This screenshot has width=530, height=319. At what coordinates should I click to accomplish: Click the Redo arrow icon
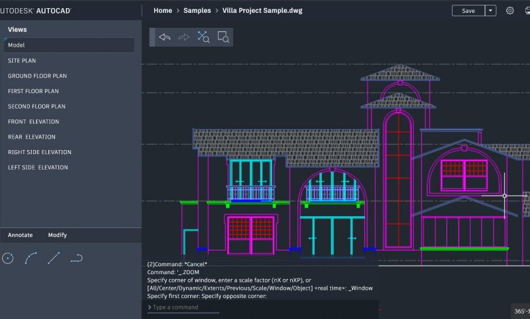[183, 37]
